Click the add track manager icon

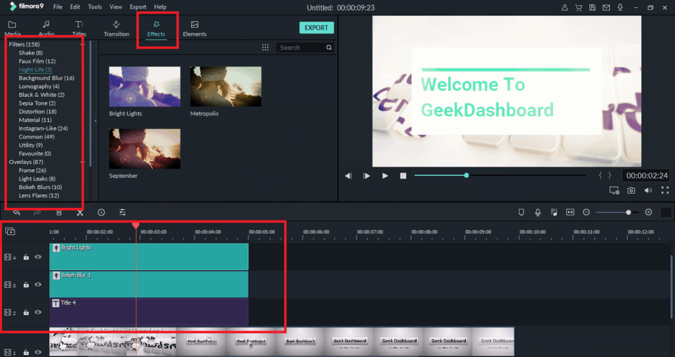coord(11,231)
